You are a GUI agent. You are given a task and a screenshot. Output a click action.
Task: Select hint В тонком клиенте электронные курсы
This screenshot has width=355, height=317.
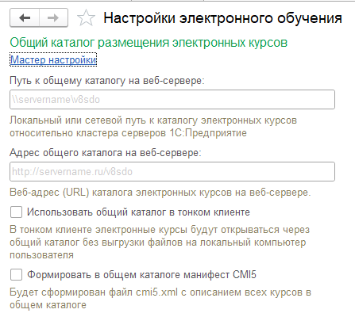pos(160,243)
